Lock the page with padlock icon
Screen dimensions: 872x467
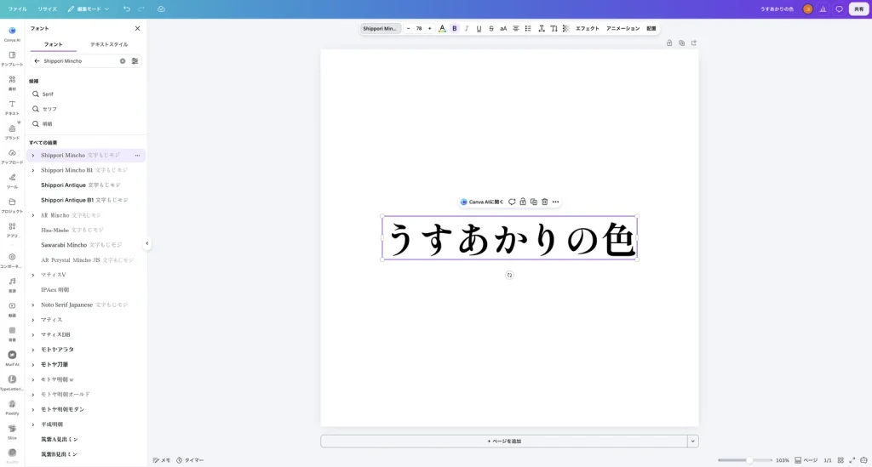pos(669,43)
